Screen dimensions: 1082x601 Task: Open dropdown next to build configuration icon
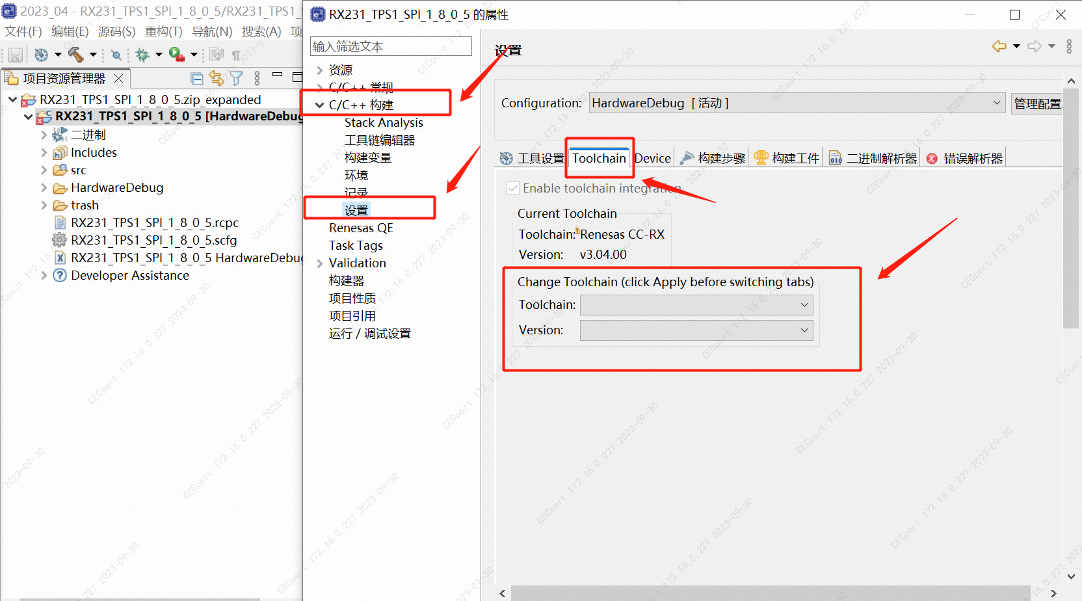tap(58, 55)
